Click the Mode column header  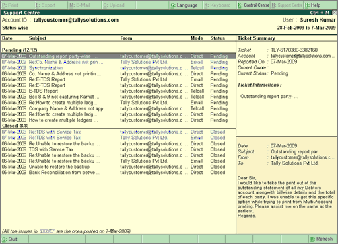pos(197,38)
